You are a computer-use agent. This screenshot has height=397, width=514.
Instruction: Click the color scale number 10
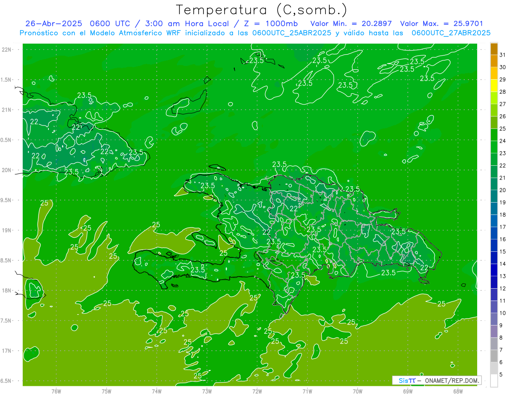pyautogui.click(x=502, y=313)
